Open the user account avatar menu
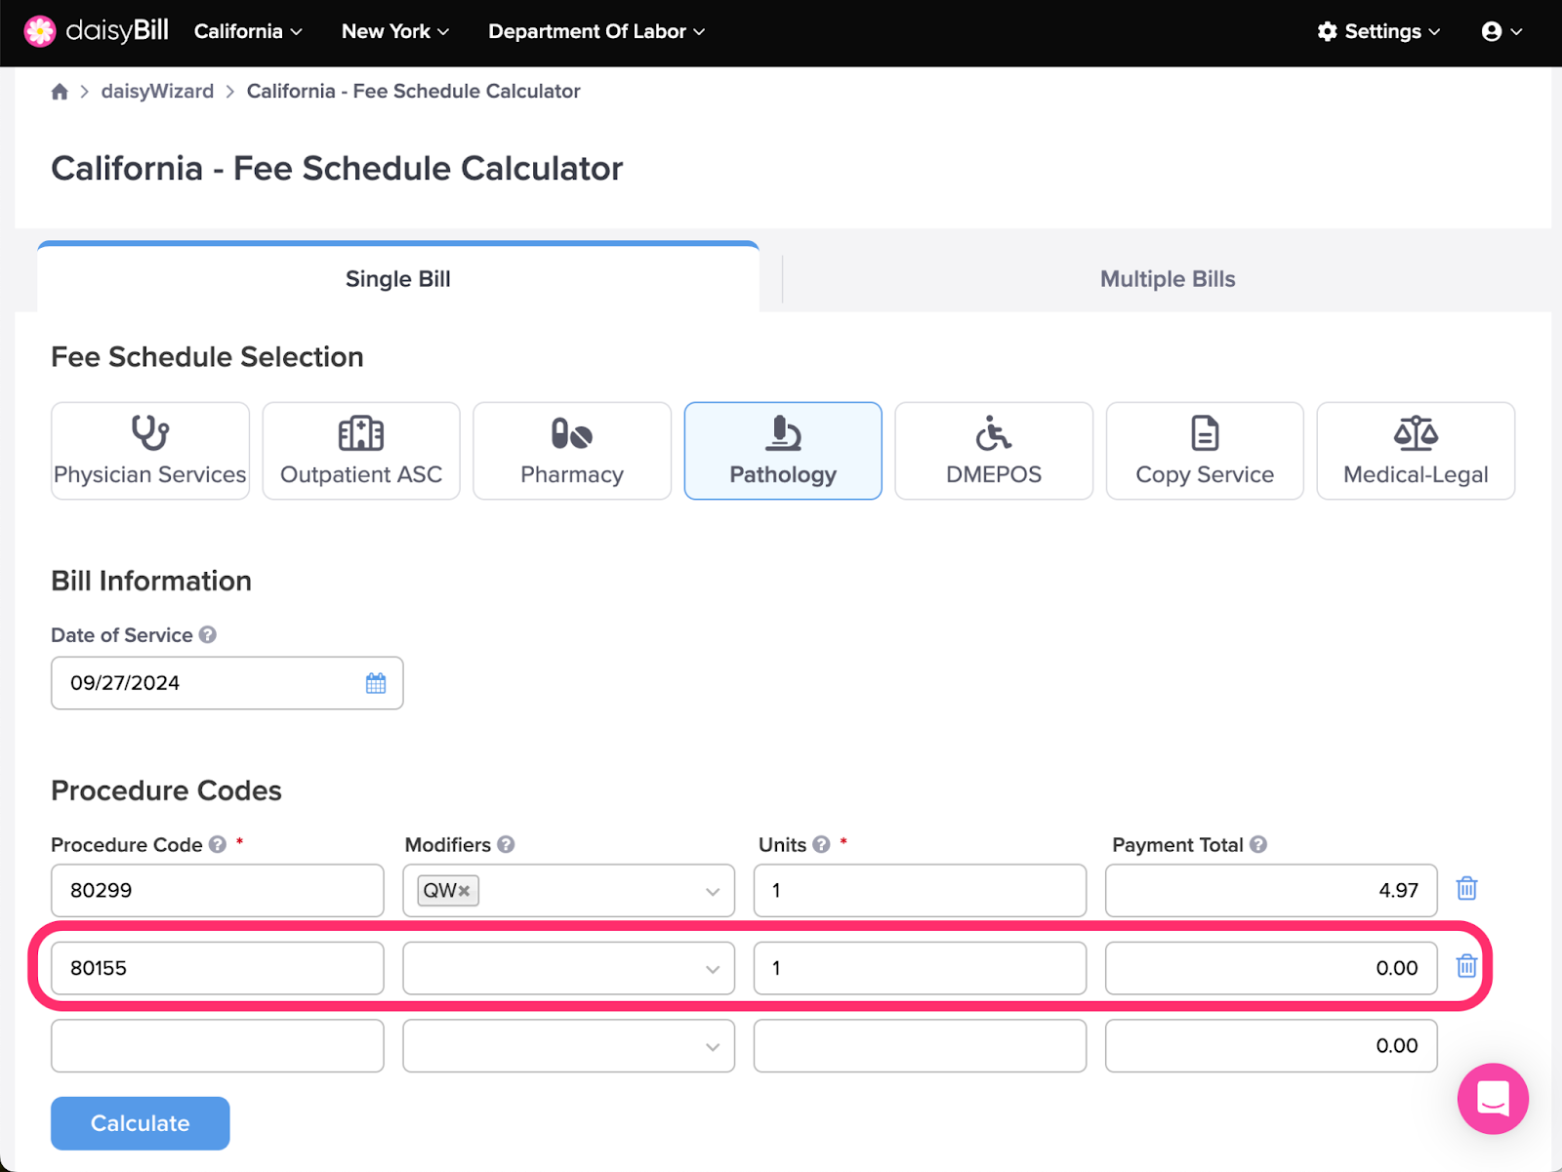The height and width of the screenshot is (1172, 1562). (x=1501, y=31)
